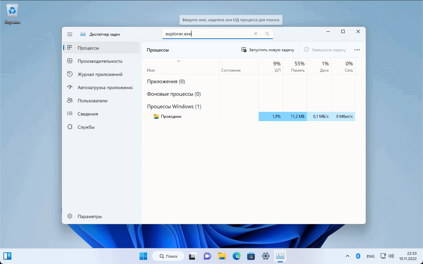Sort processes by Имя column
Image resolution: width=423 pixels, height=264 pixels.
click(x=180, y=66)
